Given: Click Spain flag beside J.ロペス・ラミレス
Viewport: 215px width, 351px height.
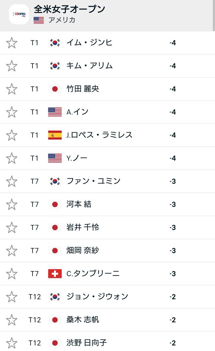Looking at the screenshot, I should pyautogui.click(x=55, y=135).
